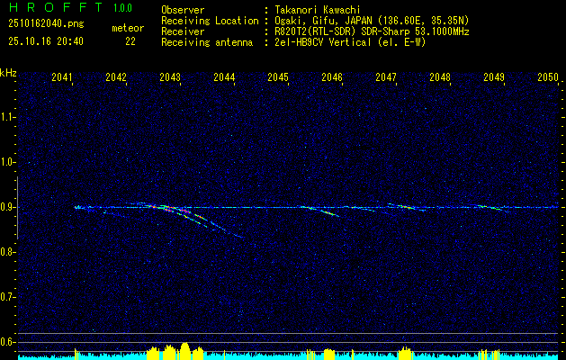Image resolution: width=566 pixels, height=360 pixels.
Task: Select the filename 2510162040.png
Action: [46, 23]
